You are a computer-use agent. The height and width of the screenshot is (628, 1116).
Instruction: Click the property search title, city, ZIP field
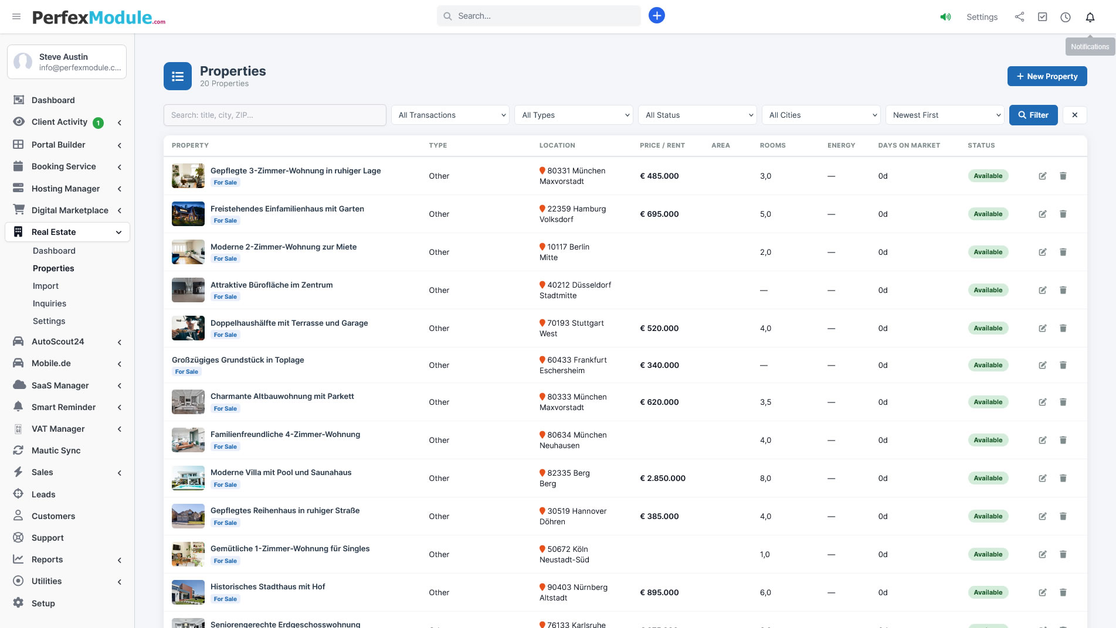pos(274,115)
